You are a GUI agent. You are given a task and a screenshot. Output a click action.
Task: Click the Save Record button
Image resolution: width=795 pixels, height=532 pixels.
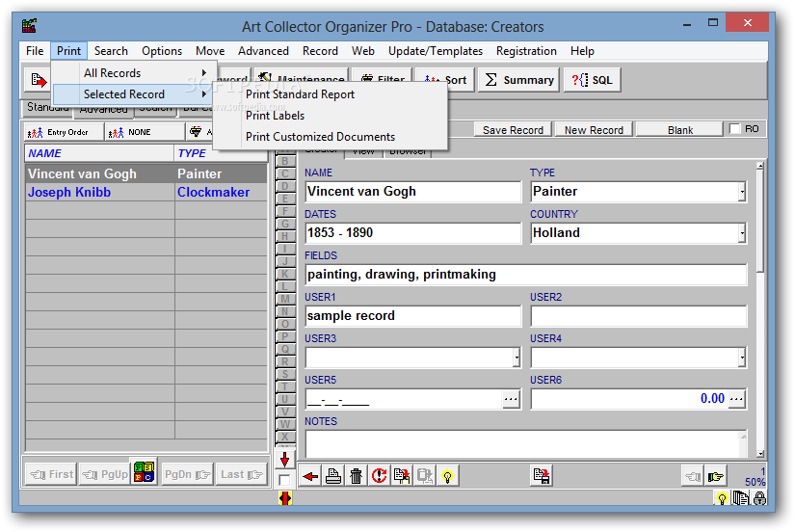[513, 130]
